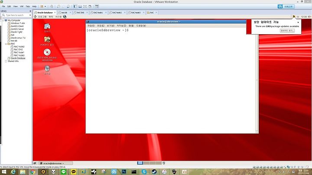Click the oracle@dbreview taskbar button in guest

[56, 163]
